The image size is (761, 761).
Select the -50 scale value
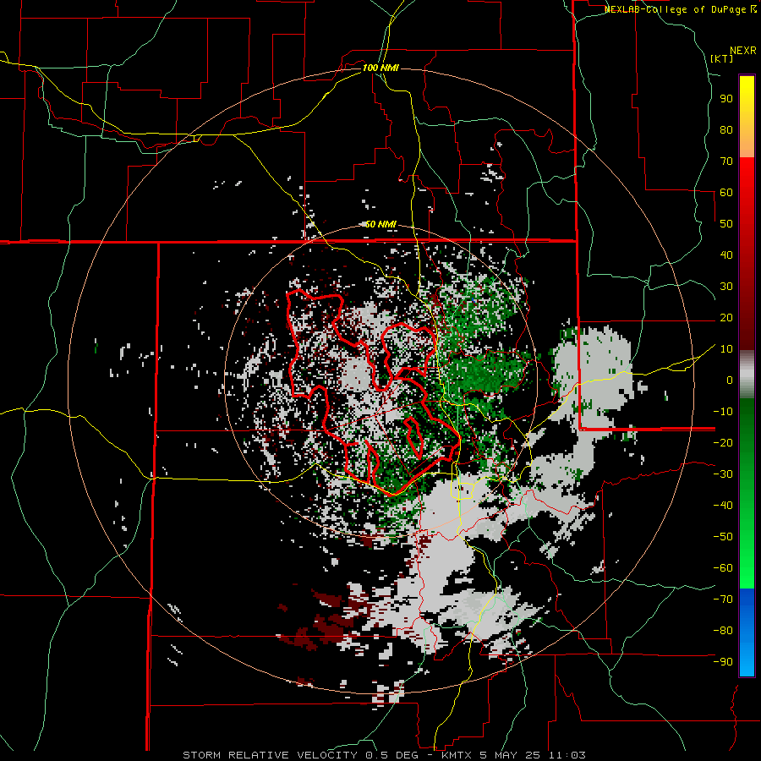tap(723, 536)
